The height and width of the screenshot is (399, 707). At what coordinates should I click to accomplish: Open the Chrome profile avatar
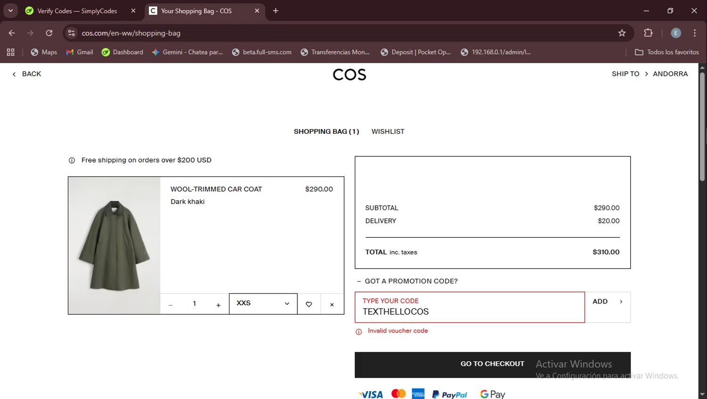tap(676, 33)
